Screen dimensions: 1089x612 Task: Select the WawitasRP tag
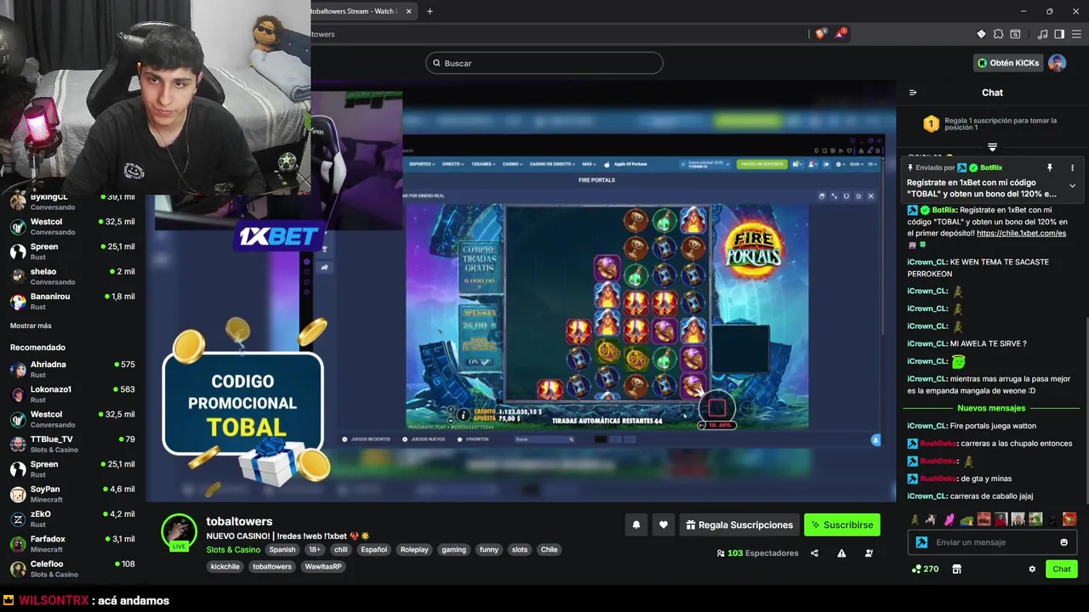322,567
